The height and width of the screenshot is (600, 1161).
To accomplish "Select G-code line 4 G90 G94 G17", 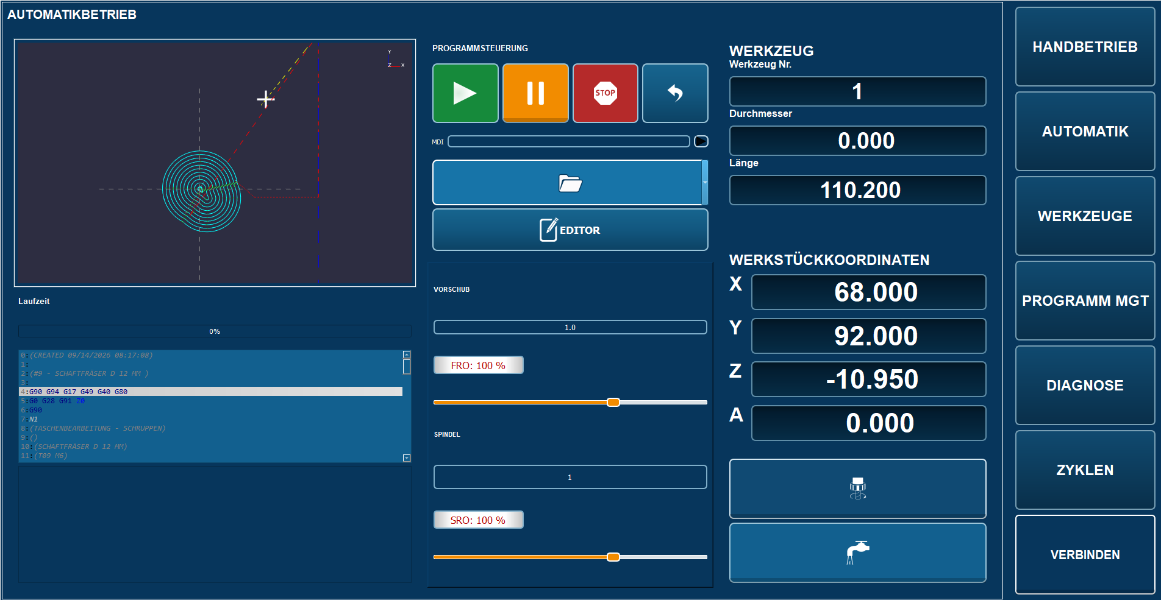I will point(211,392).
